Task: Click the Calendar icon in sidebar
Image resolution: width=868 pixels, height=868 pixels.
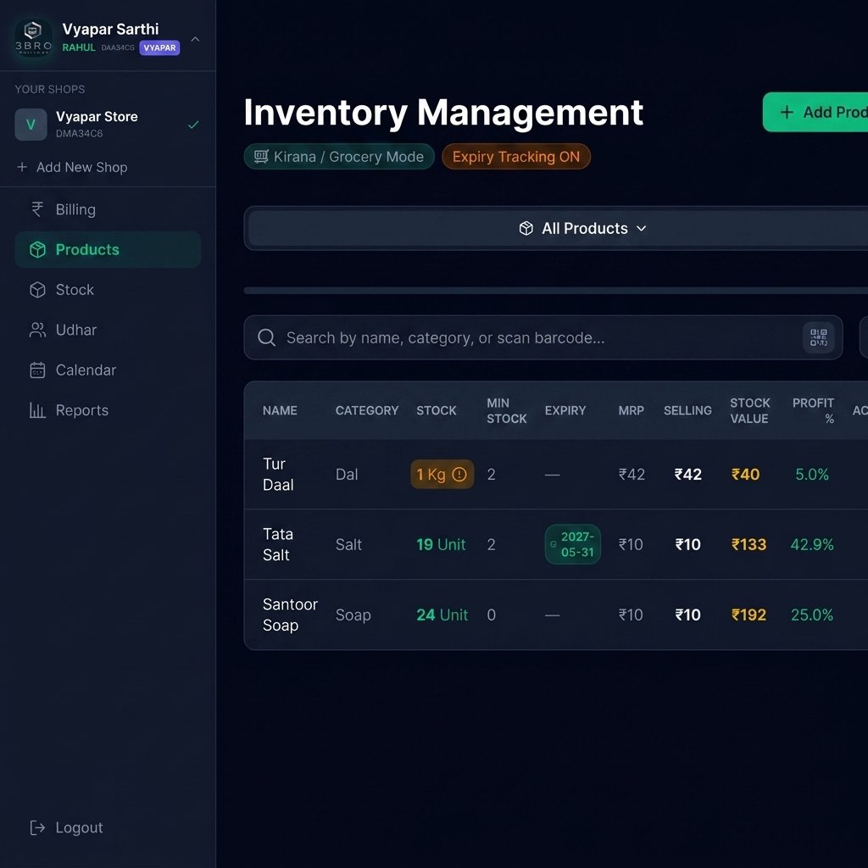Action: point(37,370)
